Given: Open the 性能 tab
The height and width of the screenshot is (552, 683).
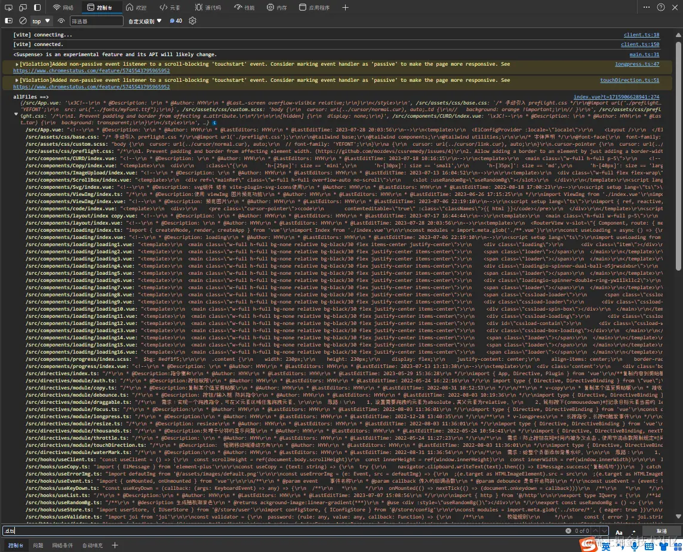Looking at the screenshot, I should (x=245, y=7).
